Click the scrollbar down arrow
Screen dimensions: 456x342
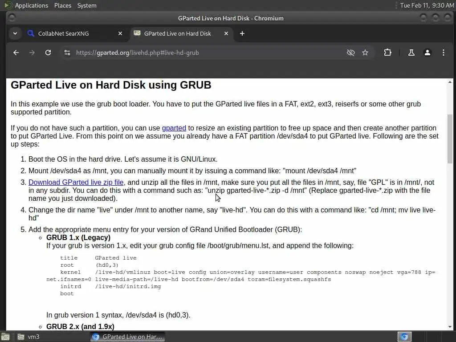pyautogui.click(x=450, y=327)
